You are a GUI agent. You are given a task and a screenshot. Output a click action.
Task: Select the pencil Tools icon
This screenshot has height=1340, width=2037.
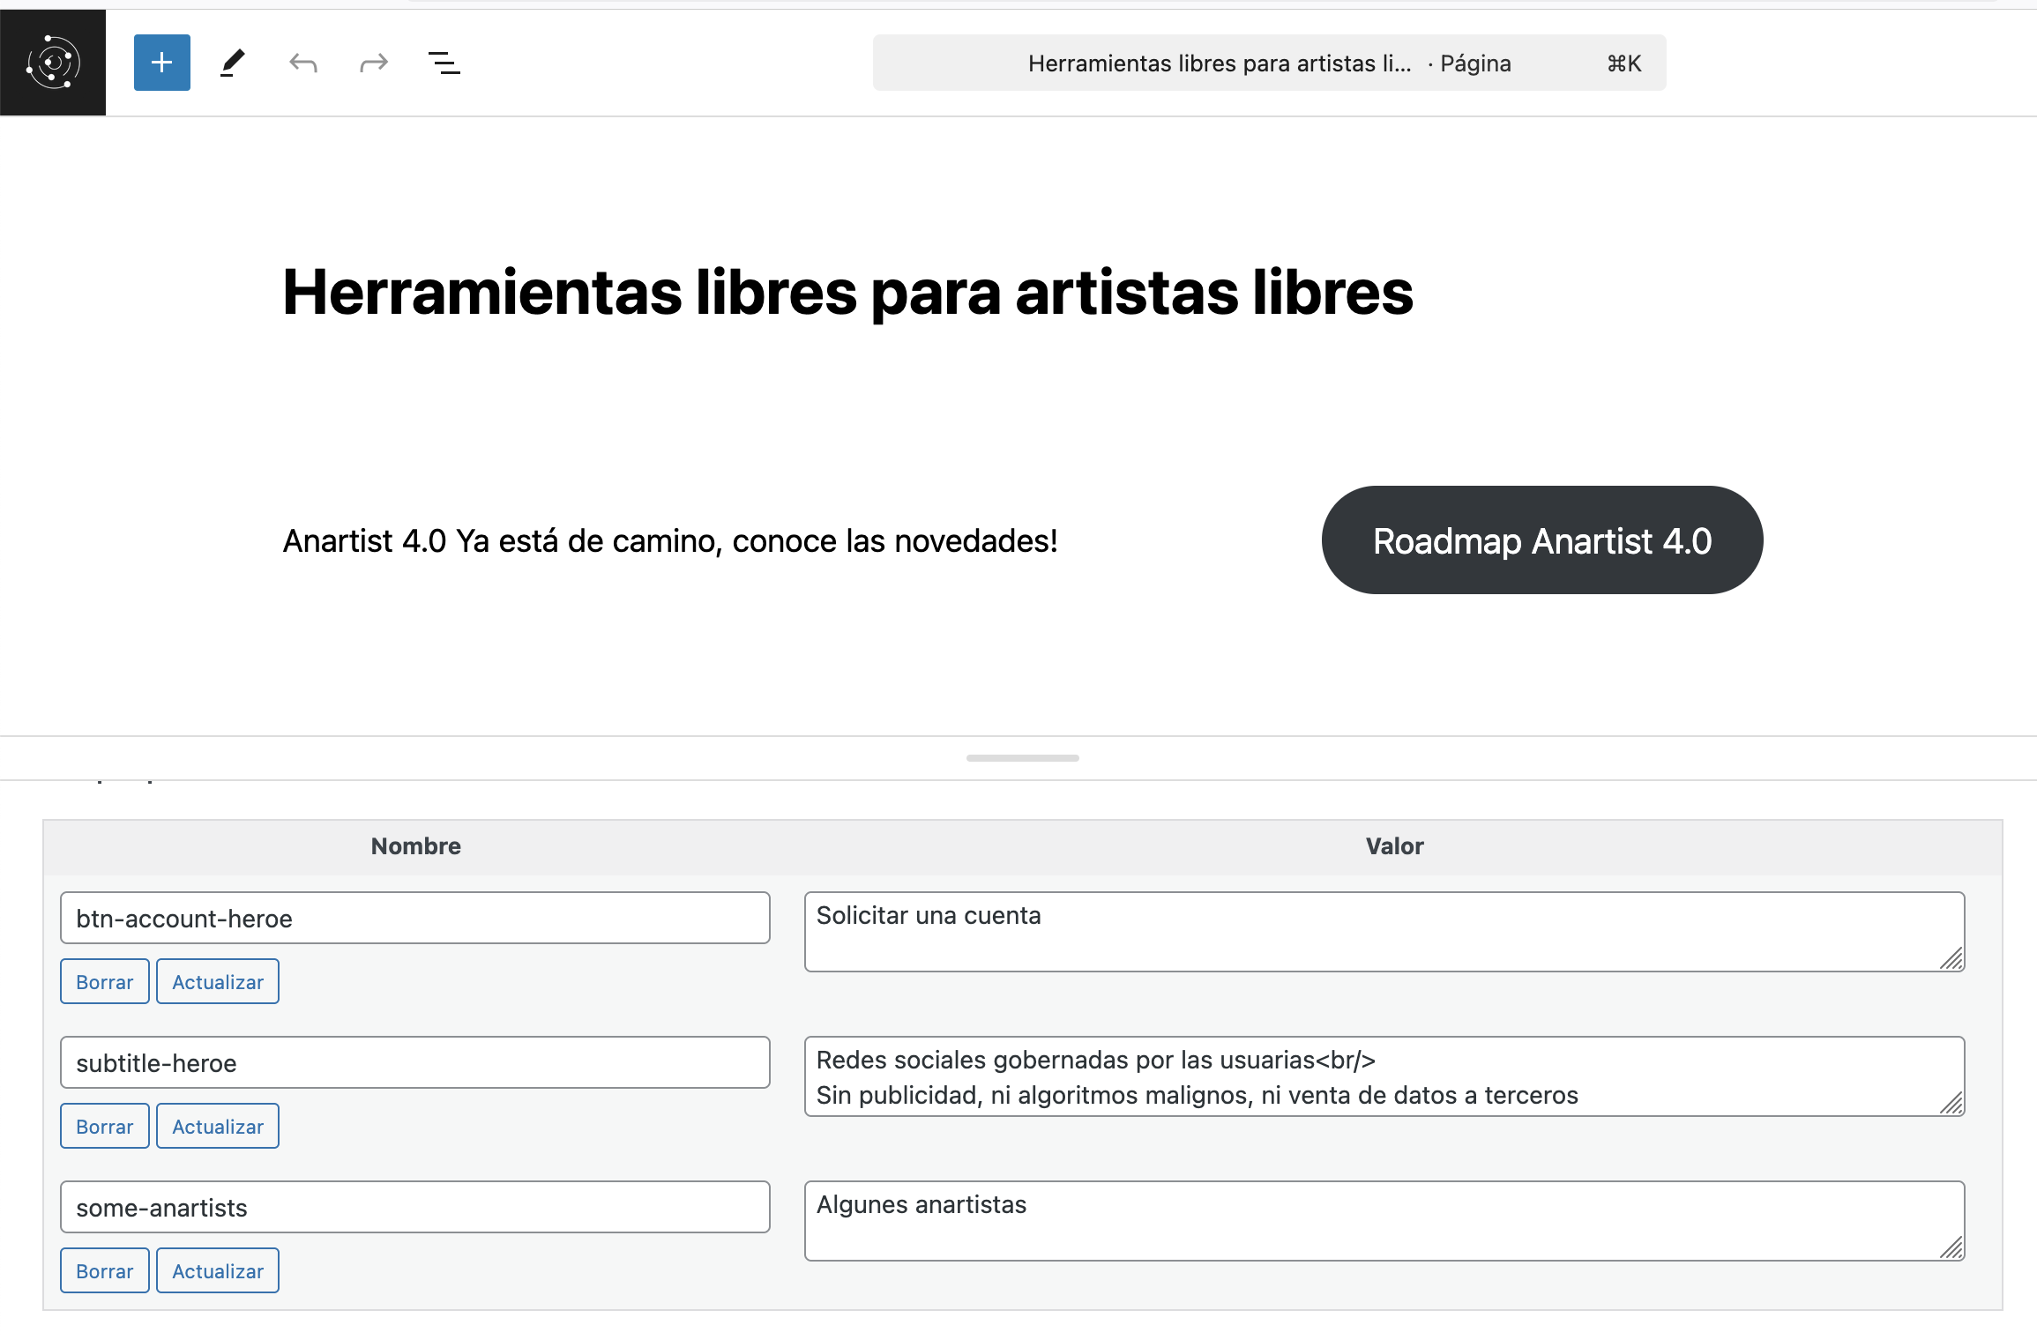coord(233,63)
